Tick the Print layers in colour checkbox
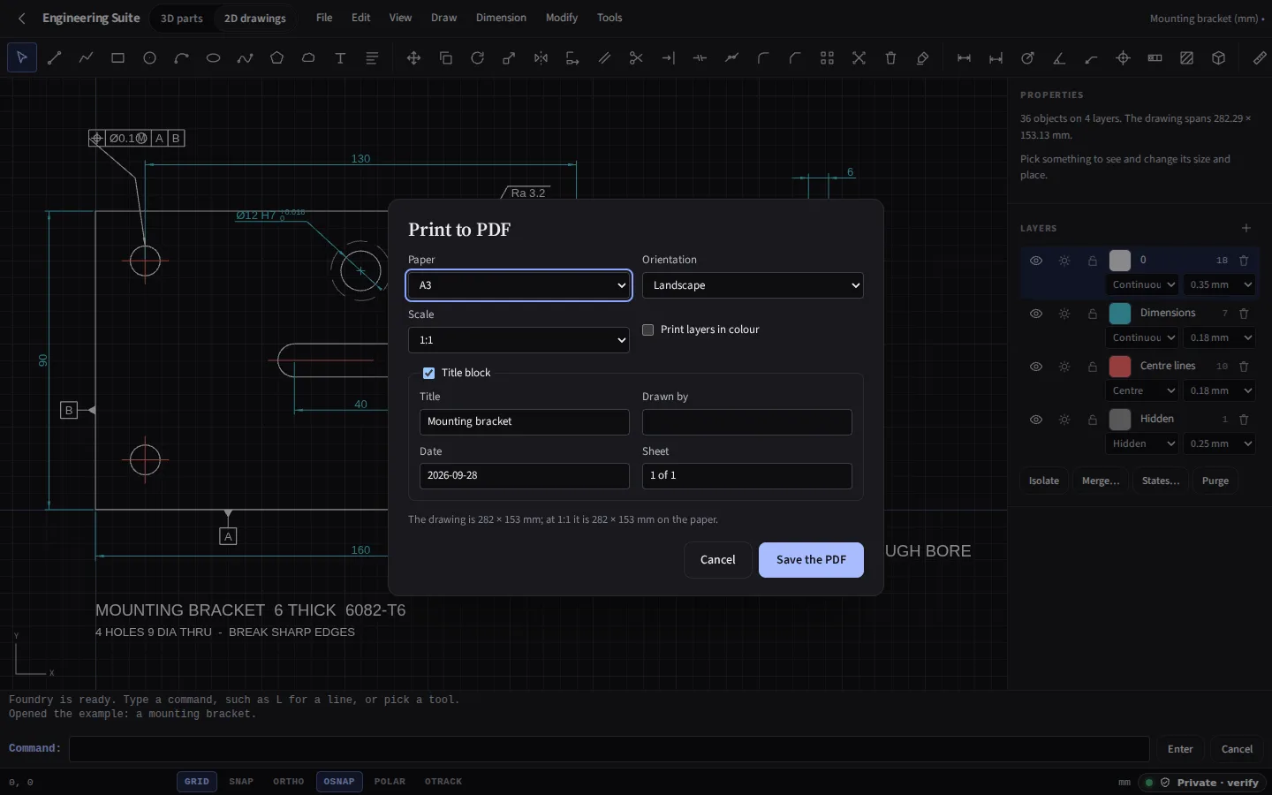Screen dimensions: 1272x795 pyautogui.click(x=648, y=329)
